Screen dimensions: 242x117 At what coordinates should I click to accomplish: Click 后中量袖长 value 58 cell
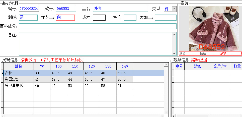pos(108,86)
